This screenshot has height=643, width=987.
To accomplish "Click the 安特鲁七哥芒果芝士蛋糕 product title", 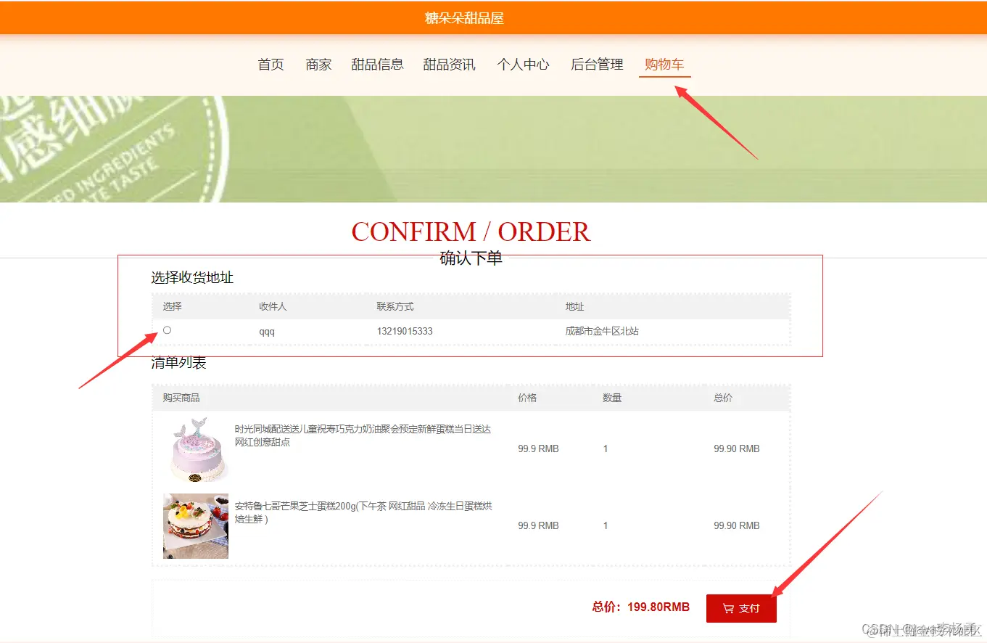I will point(363,512).
